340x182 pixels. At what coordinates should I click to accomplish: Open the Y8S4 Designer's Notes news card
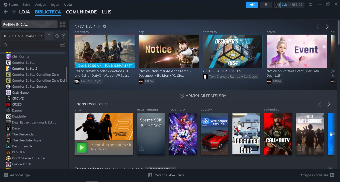click(233, 51)
